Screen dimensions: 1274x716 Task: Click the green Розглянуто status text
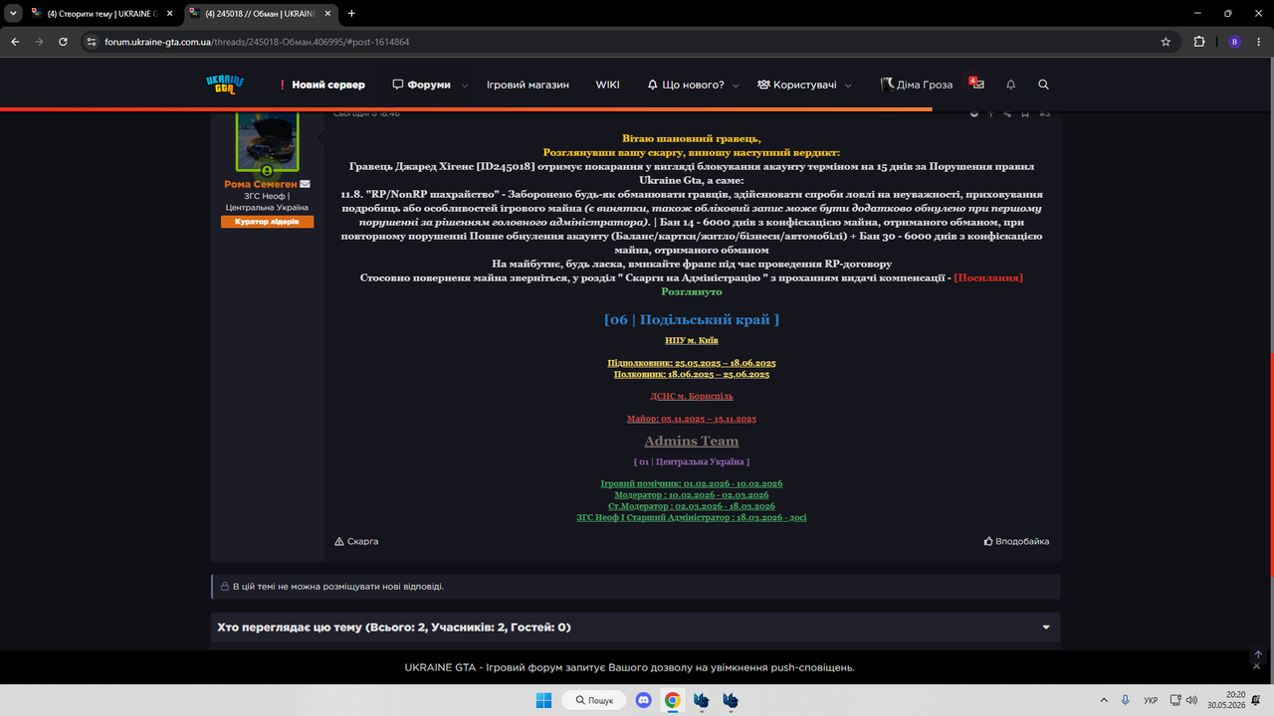pyautogui.click(x=692, y=292)
